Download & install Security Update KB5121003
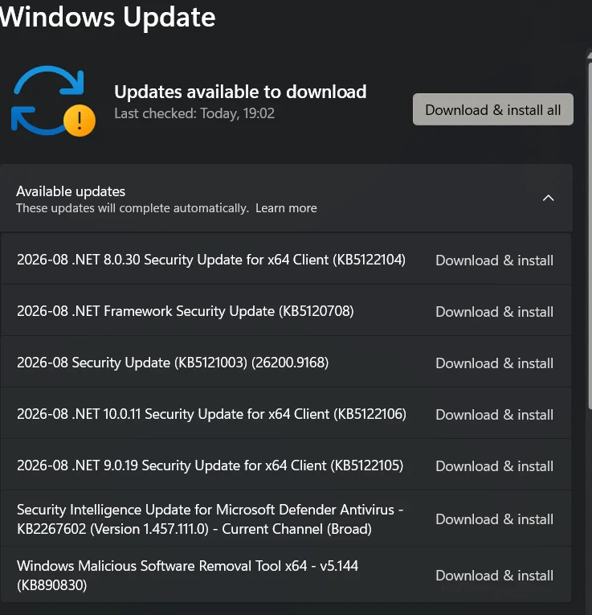 click(x=495, y=363)
